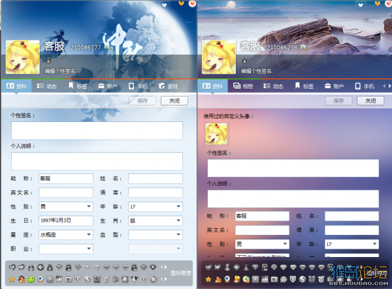392x289 pixels.
Task: Click the gray chat bubble icon in right window
Action: (284, 279)
